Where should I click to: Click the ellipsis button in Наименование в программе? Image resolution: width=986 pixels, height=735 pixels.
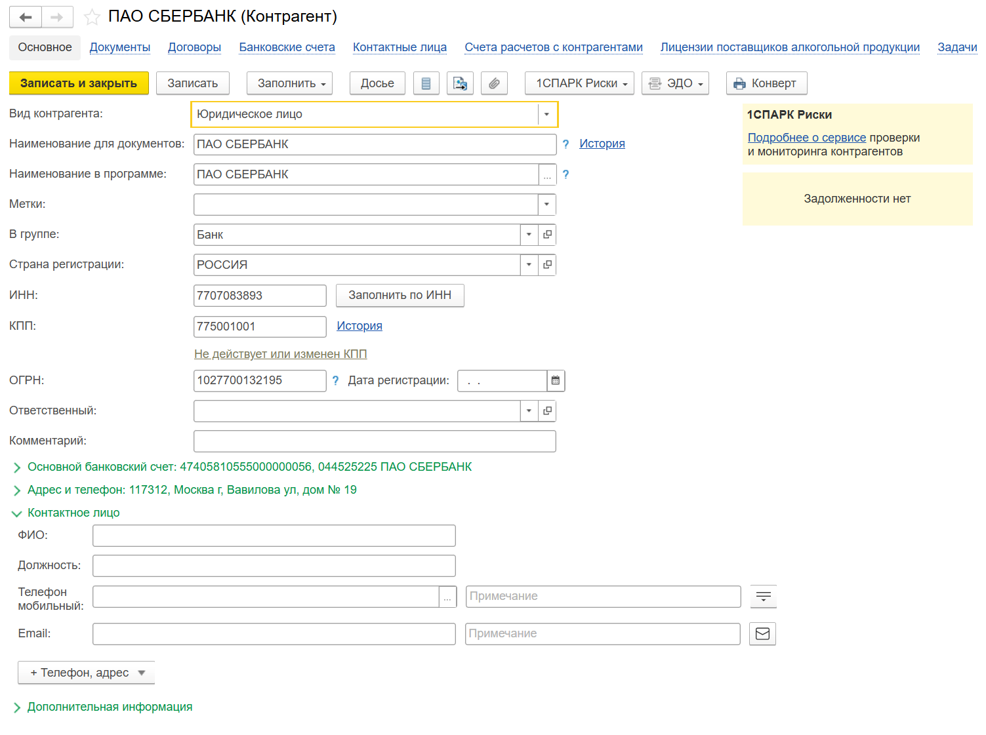pos(547,174)
